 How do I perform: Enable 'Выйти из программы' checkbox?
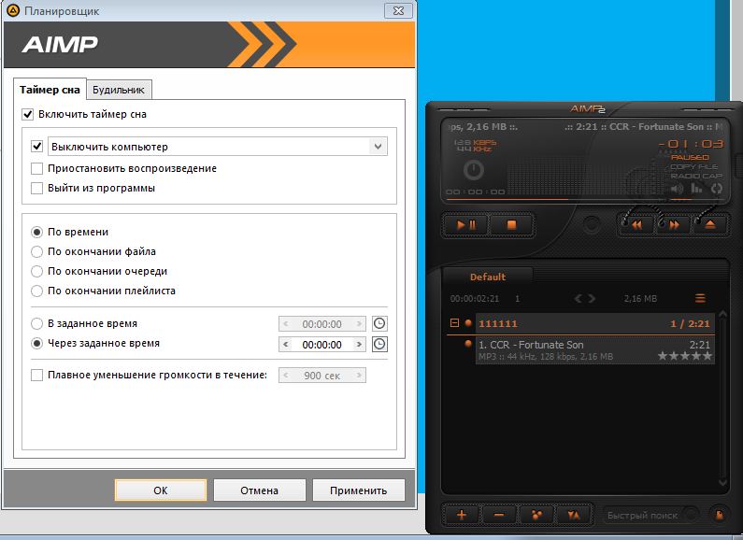click(36, 188)
